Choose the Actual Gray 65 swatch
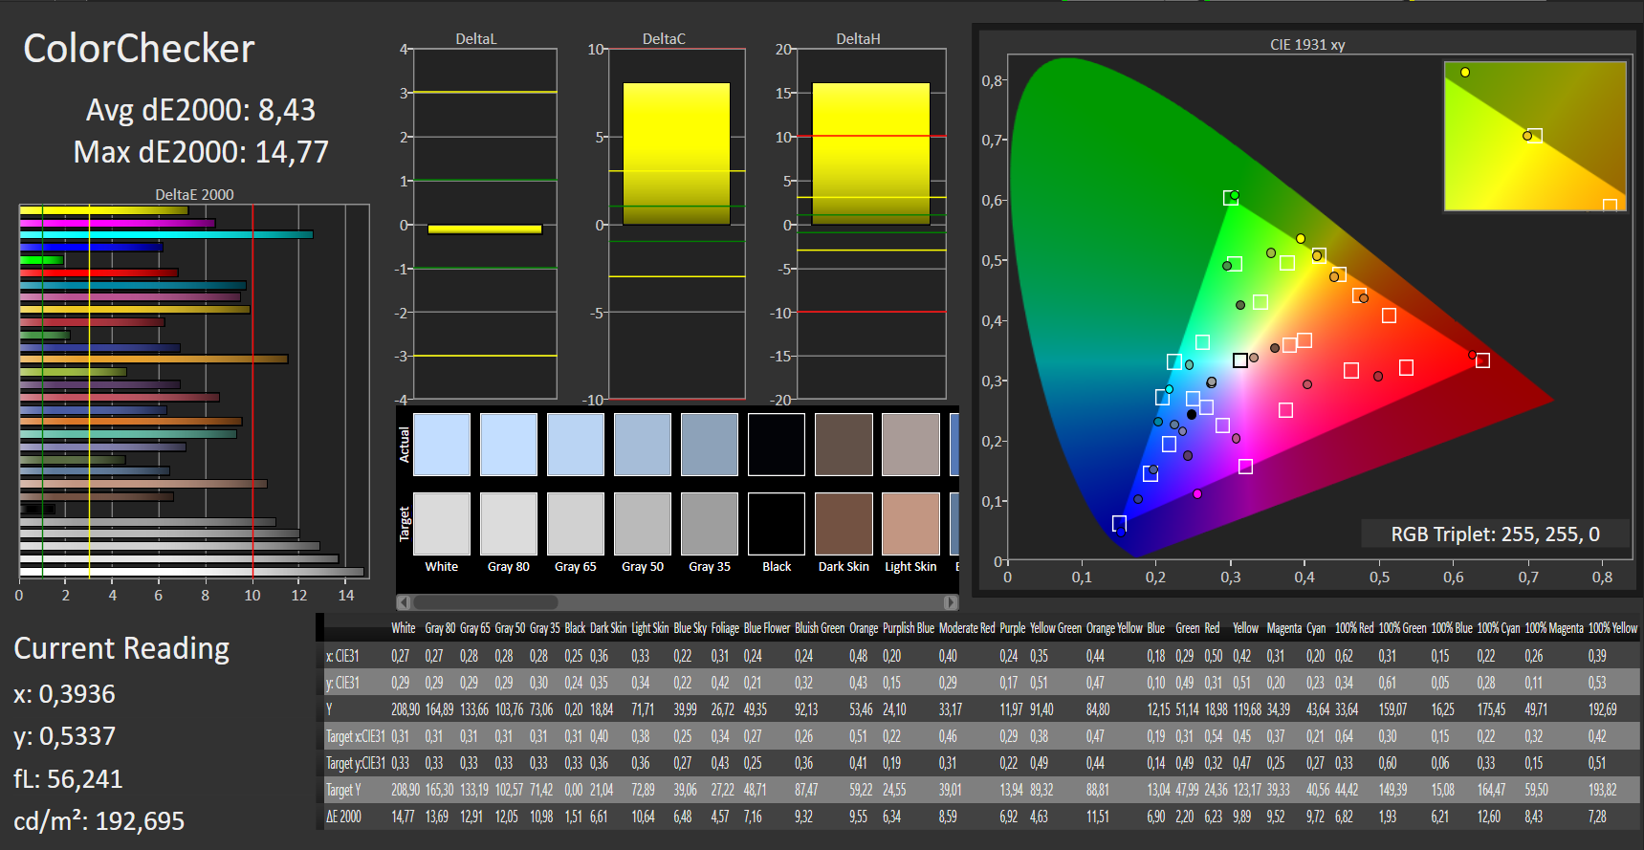Viewport: 1644px width, 850px height. [x=576, y=445]
